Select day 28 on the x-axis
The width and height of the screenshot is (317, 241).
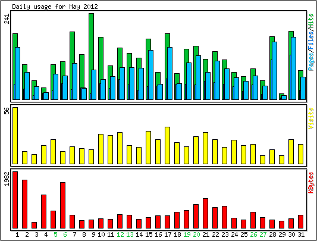tap(272, 234)
